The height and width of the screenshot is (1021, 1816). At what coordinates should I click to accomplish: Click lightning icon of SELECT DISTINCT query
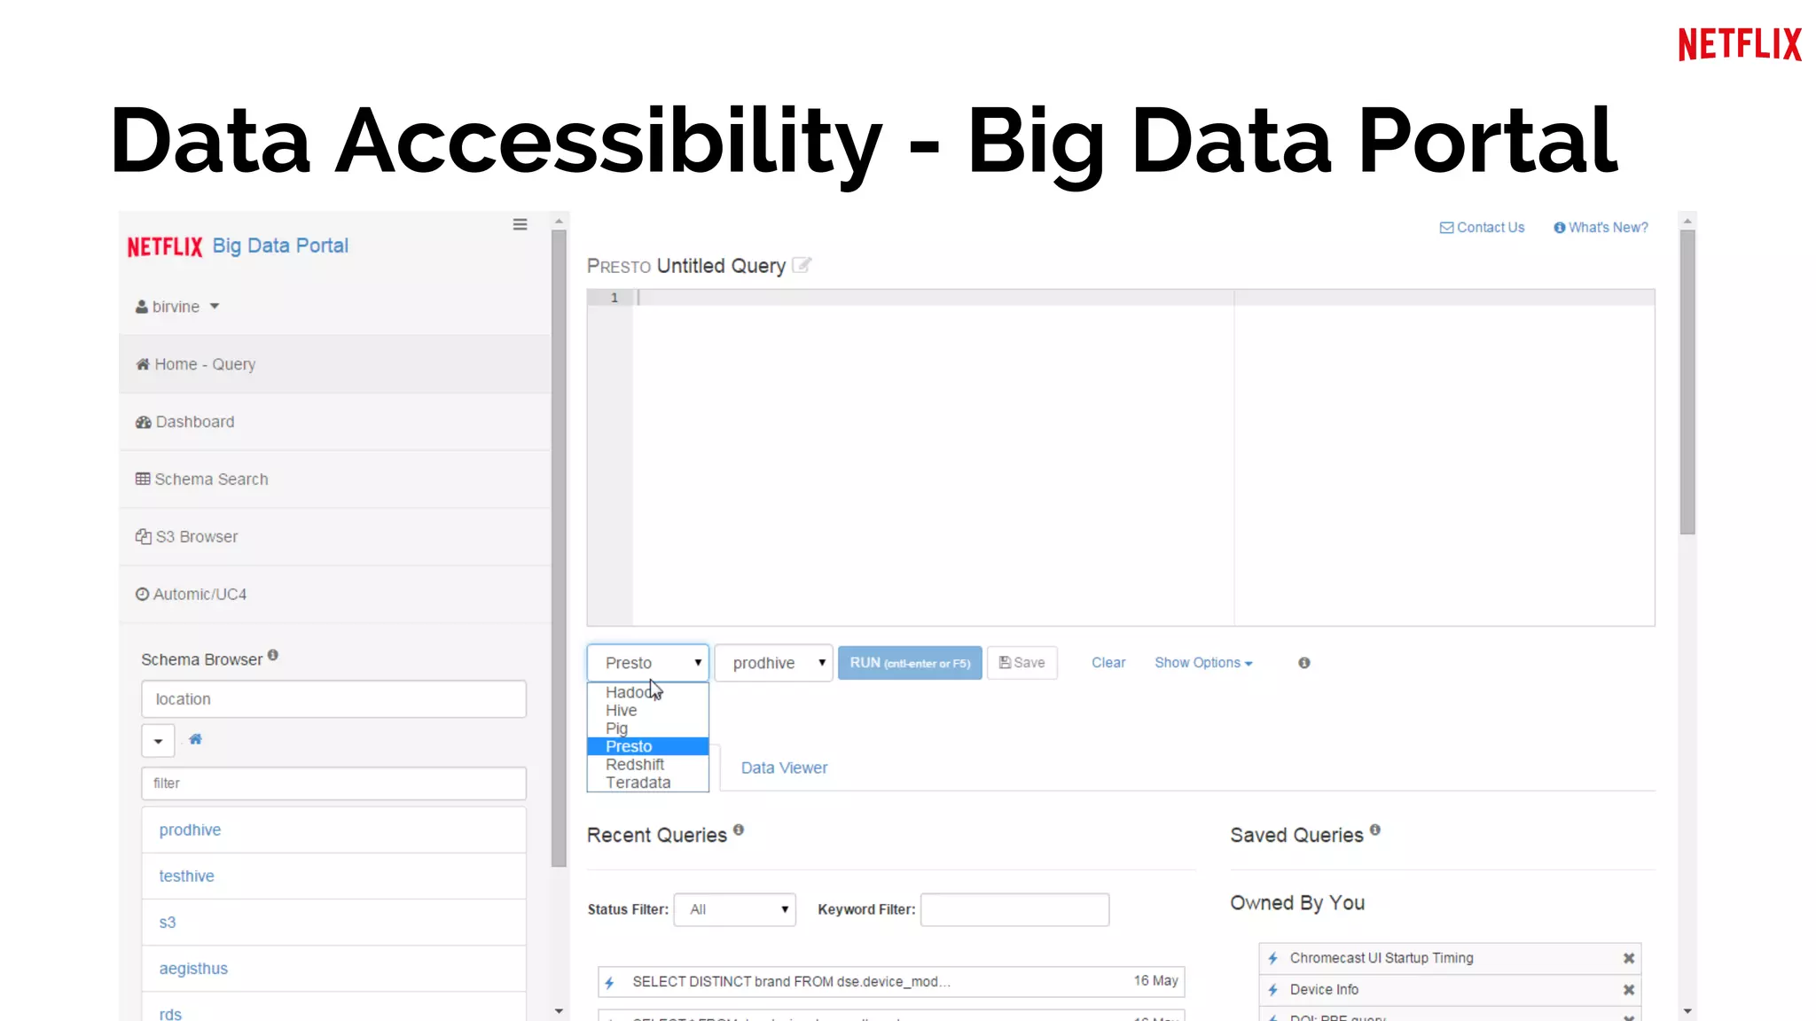coord(610,982)
